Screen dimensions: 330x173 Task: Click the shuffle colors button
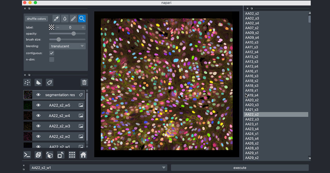36,19
